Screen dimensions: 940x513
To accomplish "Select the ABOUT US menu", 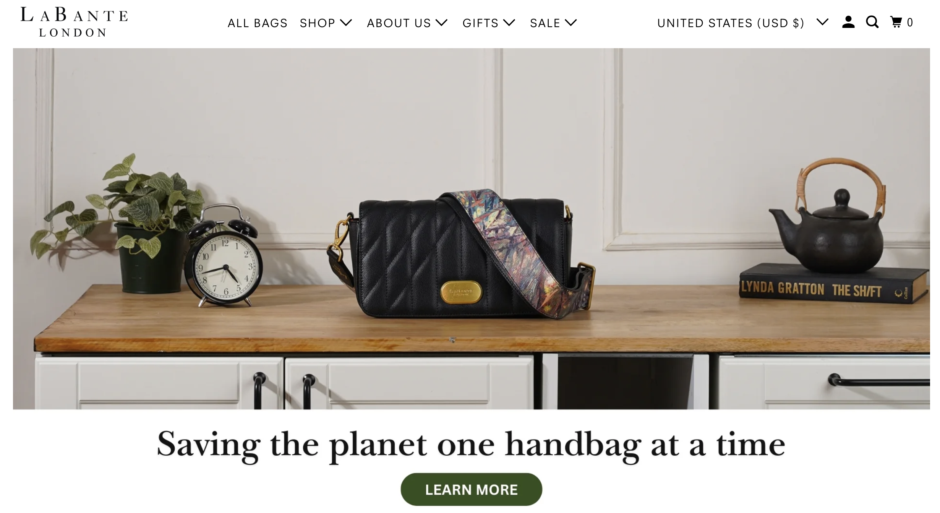I will click(x=399, y=23).
